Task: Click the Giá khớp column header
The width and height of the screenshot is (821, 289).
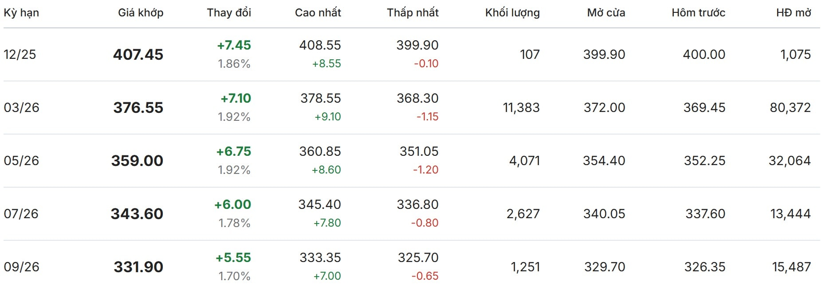Action: click(x=141, y=13)
